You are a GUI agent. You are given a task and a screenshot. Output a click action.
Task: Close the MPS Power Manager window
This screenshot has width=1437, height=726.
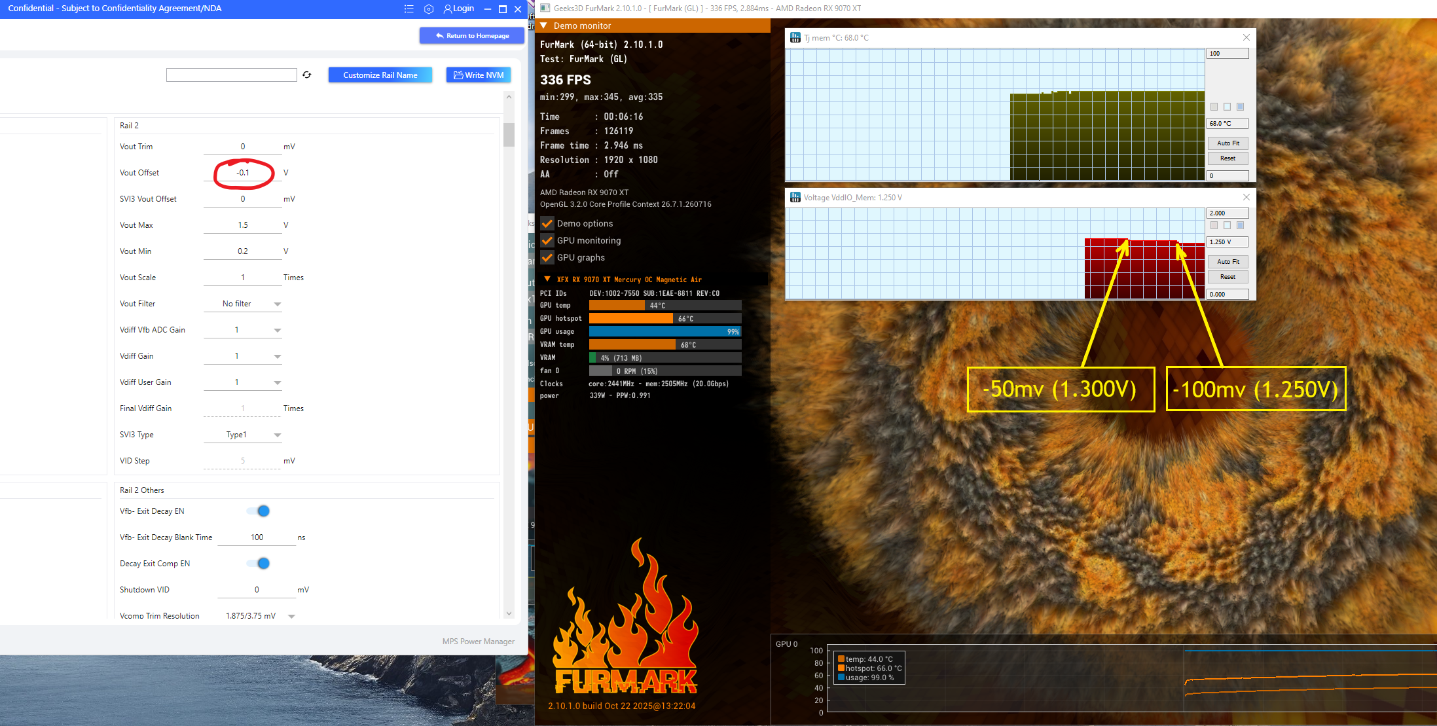click(518, 9)
